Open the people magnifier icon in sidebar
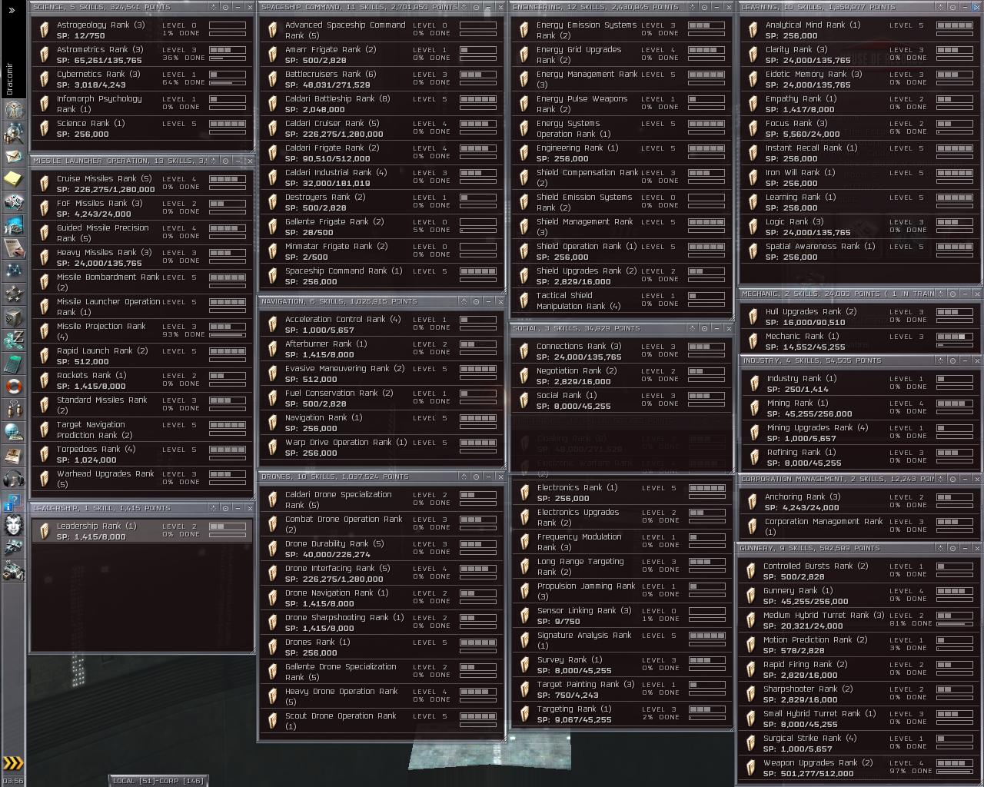 13,133
